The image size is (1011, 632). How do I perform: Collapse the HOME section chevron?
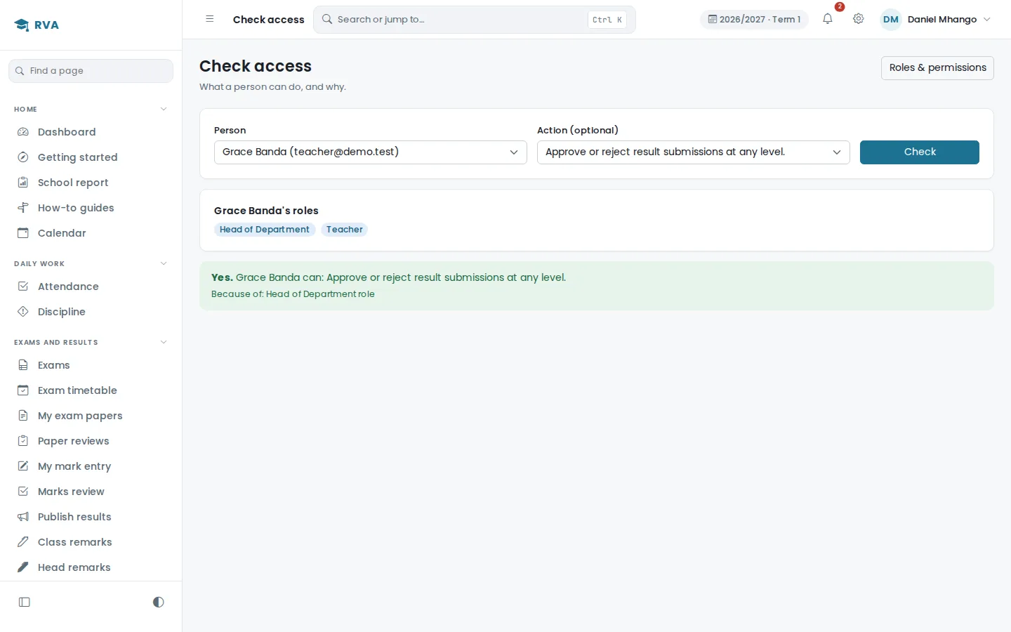click(x=164, y=109)
